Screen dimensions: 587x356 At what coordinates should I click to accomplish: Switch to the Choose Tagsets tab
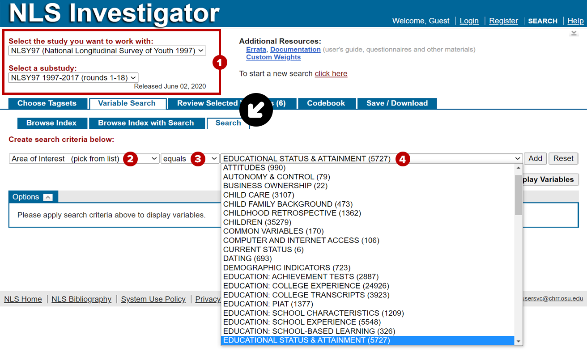pos(47,103)
